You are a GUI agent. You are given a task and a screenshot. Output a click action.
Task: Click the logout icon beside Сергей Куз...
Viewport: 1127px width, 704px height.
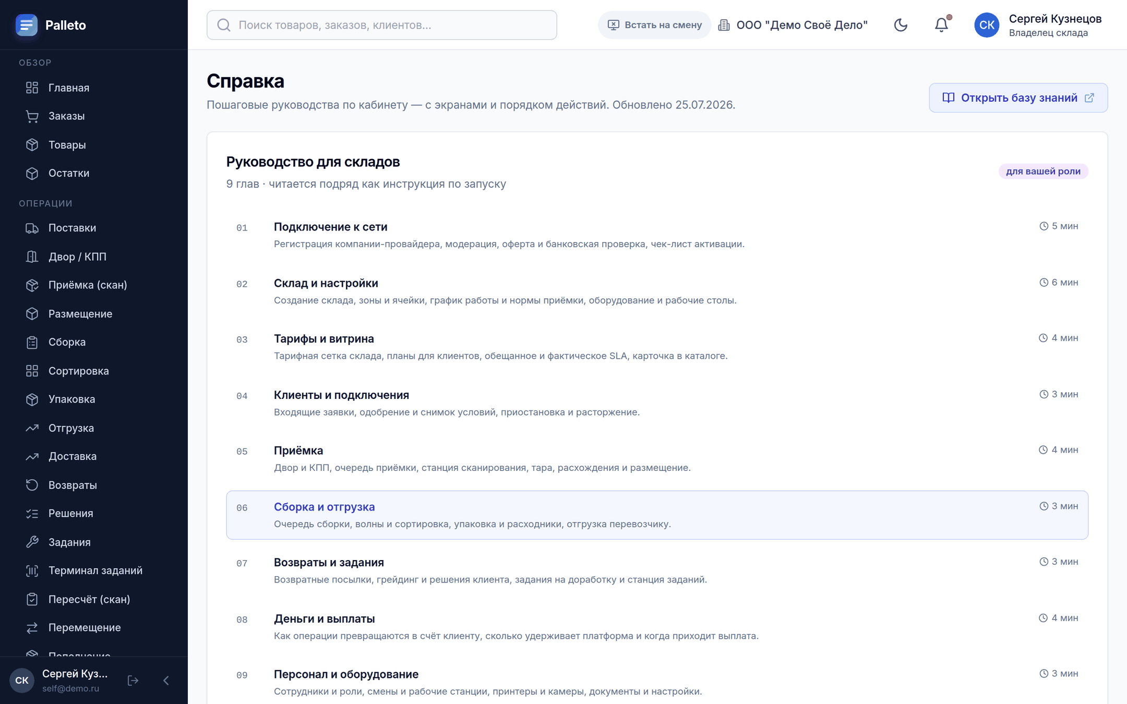click(x=133, y=681)
